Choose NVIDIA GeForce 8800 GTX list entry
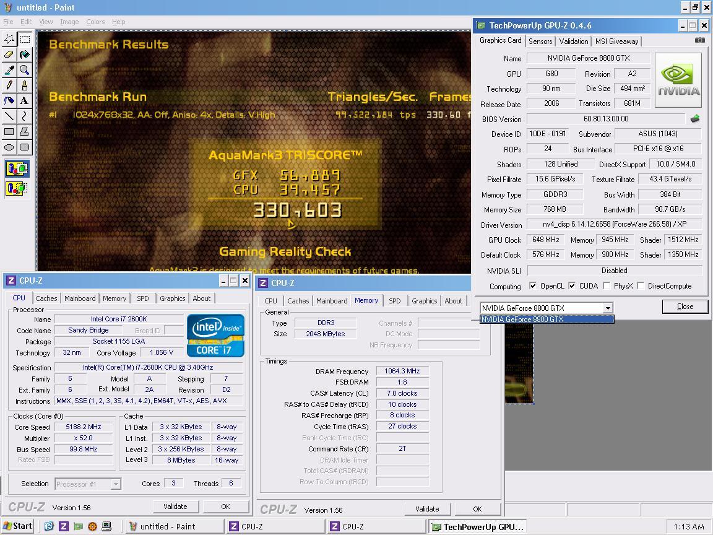This screenshot has width=713, height=535. [547, 320]
